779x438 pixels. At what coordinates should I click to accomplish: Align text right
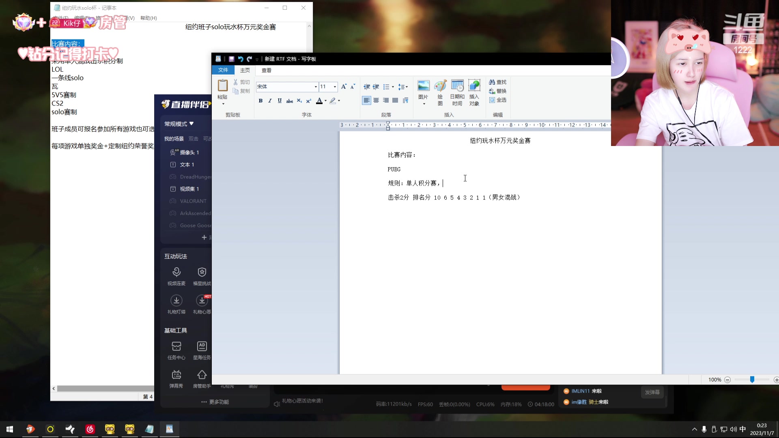pos(385,101)
